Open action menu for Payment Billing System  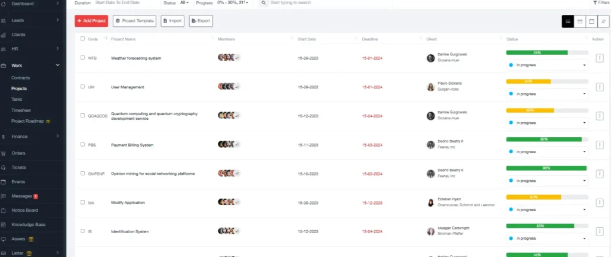(600, 144)
